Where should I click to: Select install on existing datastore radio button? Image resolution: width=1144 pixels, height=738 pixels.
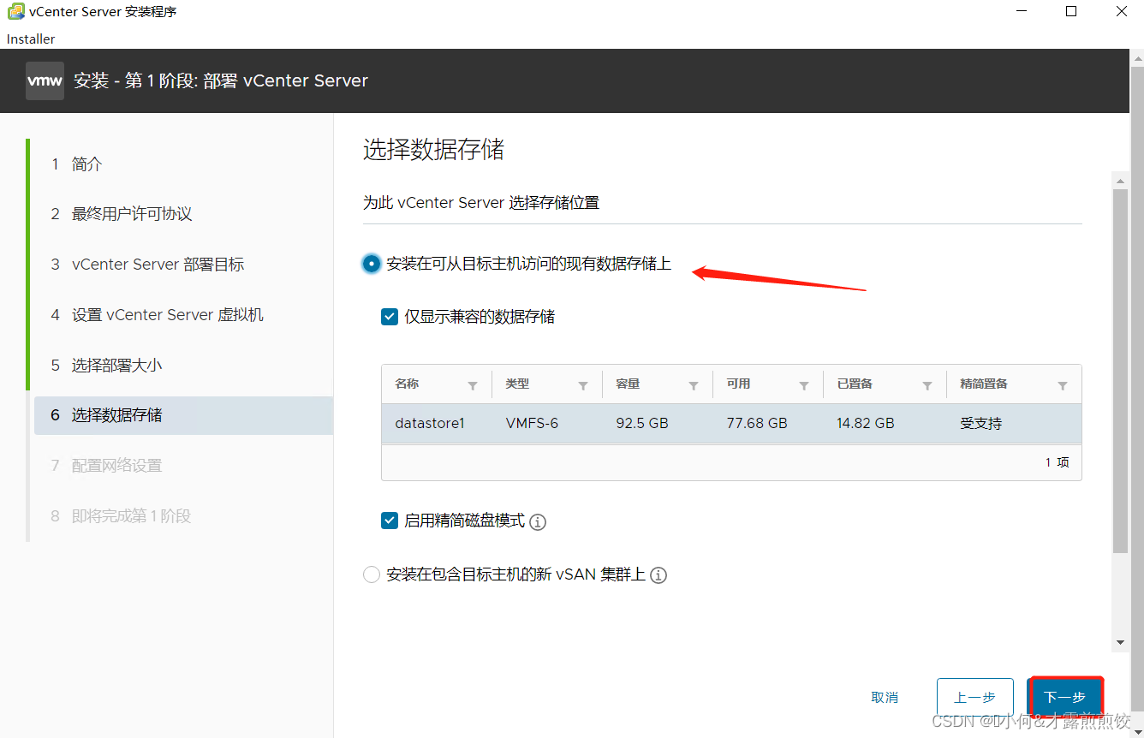[x=372, y=264]
